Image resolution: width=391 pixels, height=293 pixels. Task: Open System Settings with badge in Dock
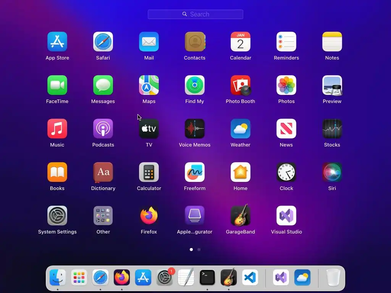coord(165,278)
